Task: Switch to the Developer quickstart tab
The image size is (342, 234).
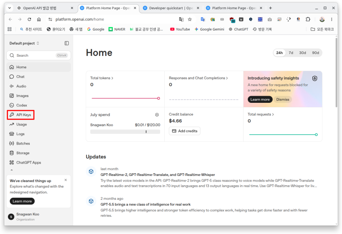Action: click(171, 8)
